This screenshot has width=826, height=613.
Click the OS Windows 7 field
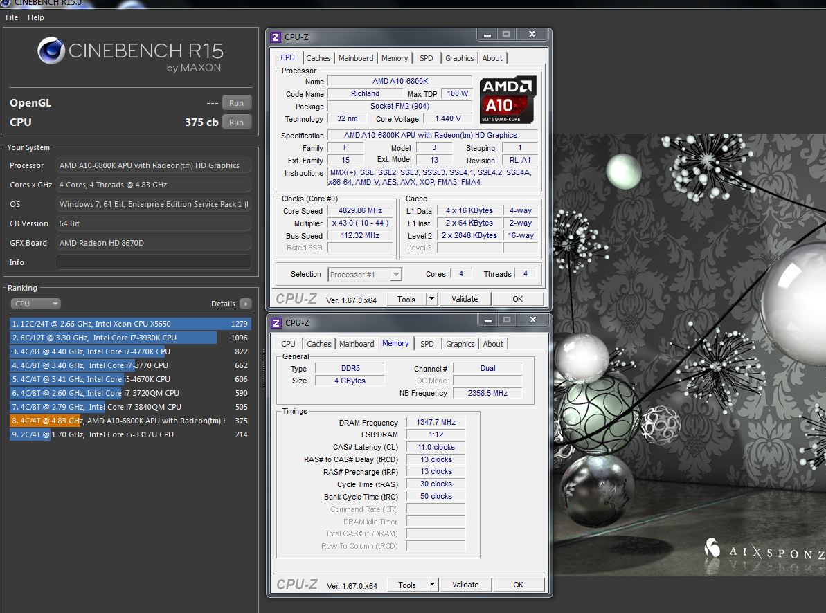coord(153,204)
